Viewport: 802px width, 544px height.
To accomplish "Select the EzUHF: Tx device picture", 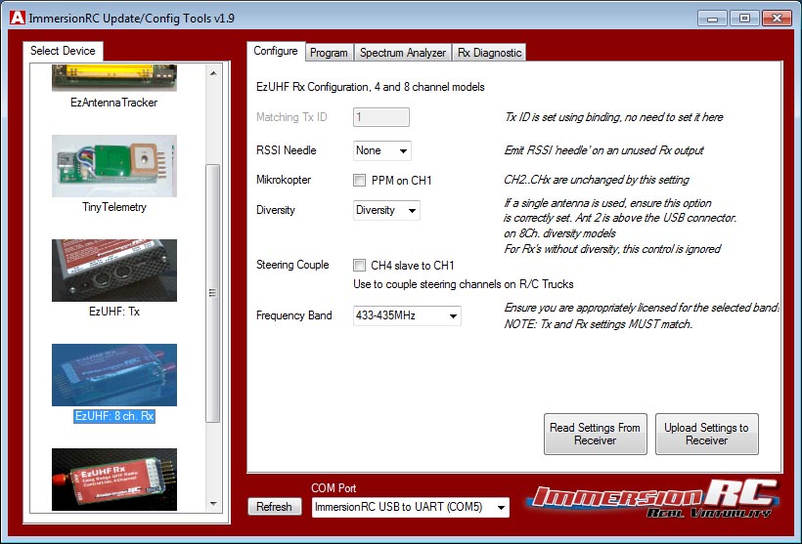I will (114, 271).
